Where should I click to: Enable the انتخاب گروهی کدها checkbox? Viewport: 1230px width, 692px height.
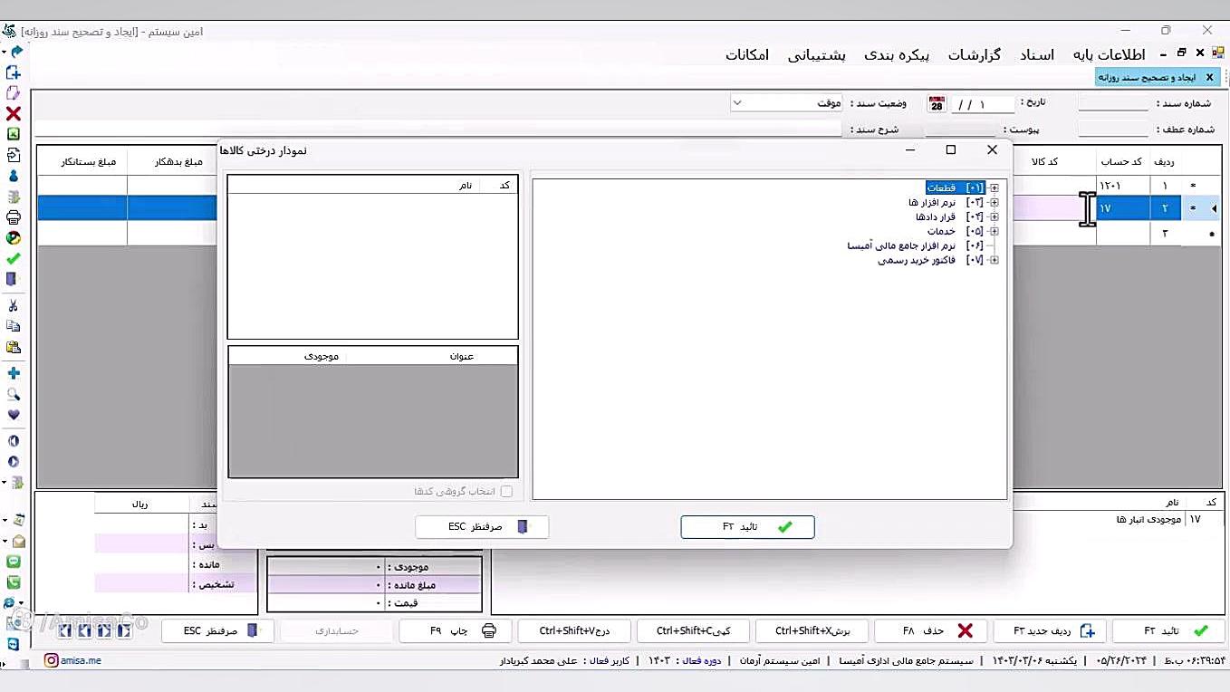(506, 492)
